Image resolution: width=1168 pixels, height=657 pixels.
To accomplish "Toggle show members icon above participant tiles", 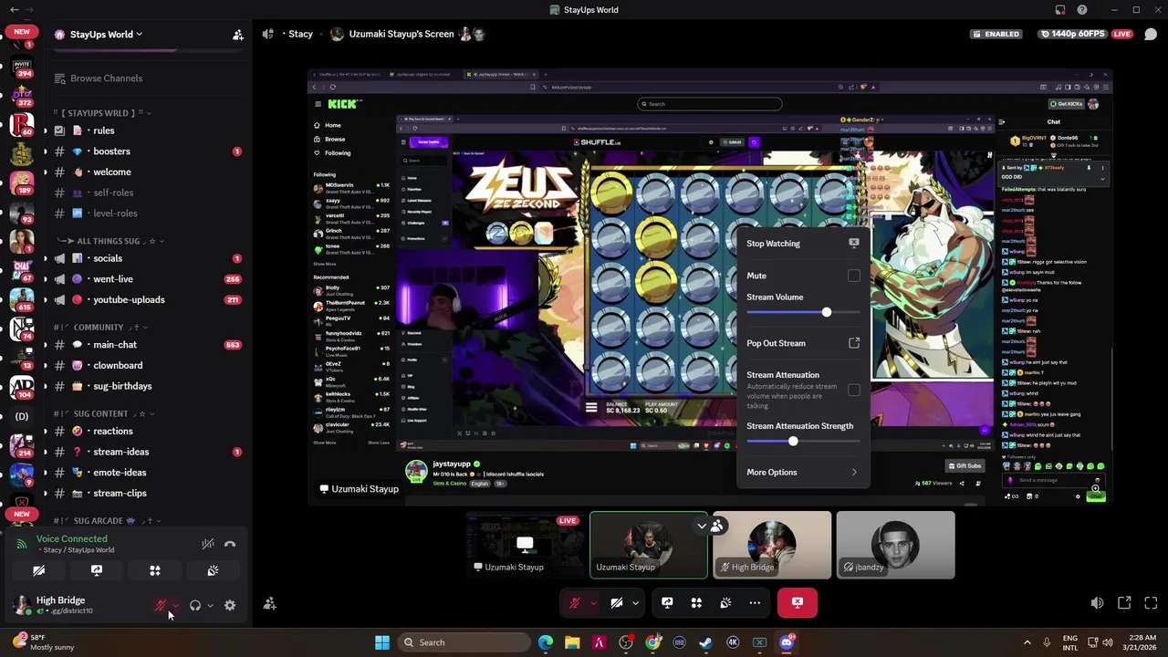I will click(x=716, y=526).
